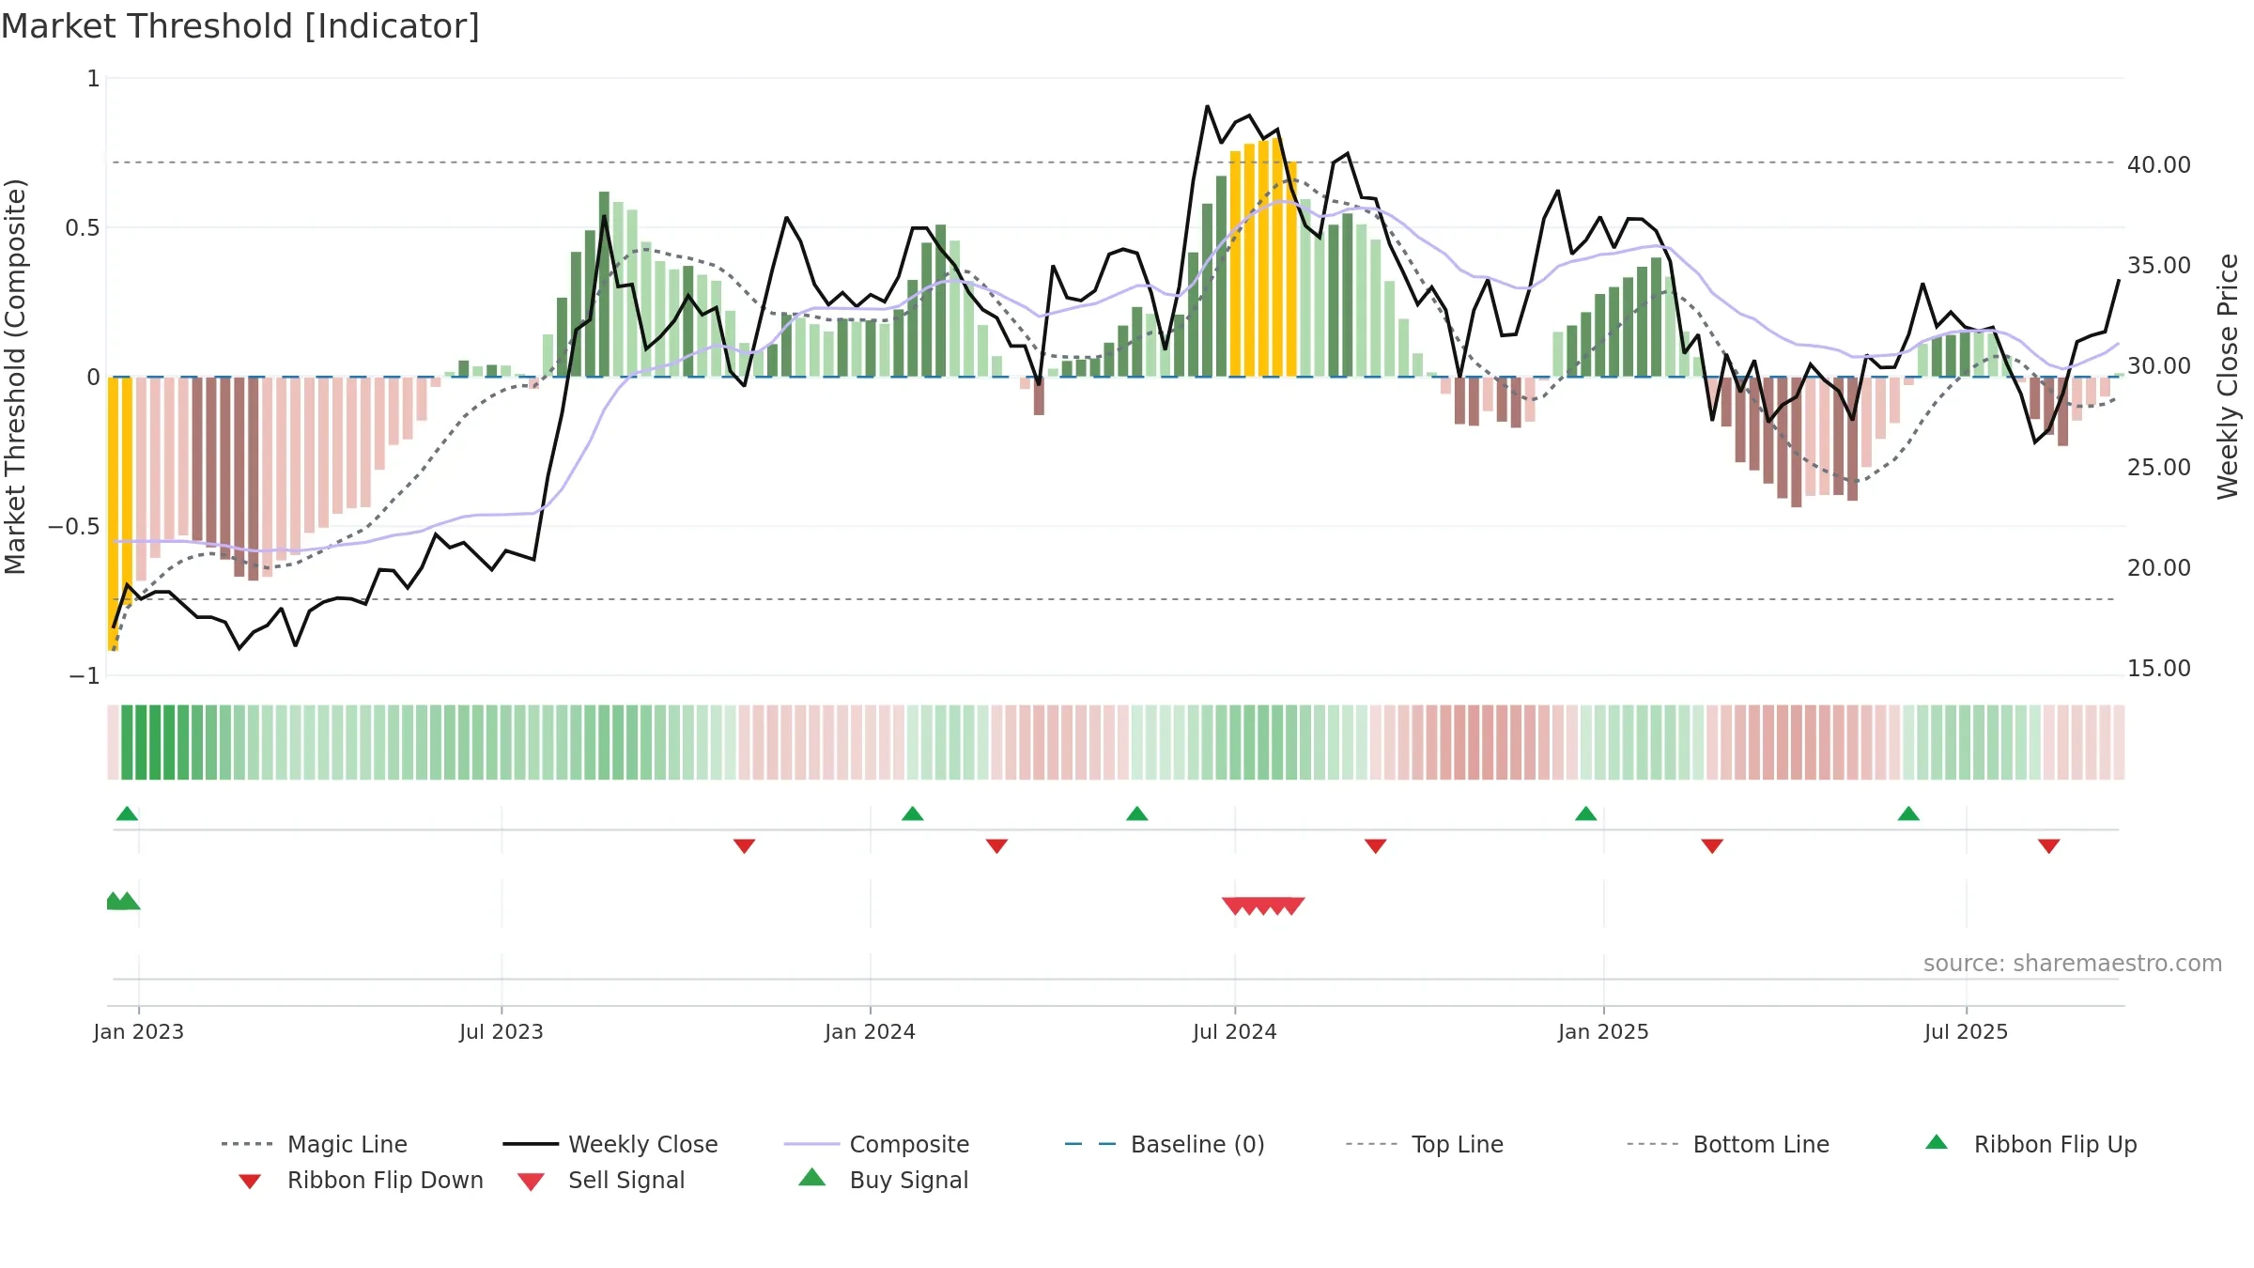2254x1268 pixels.
Task: Click the ribbon flip down marker near Feb 2025
Action: [1712, 846]
